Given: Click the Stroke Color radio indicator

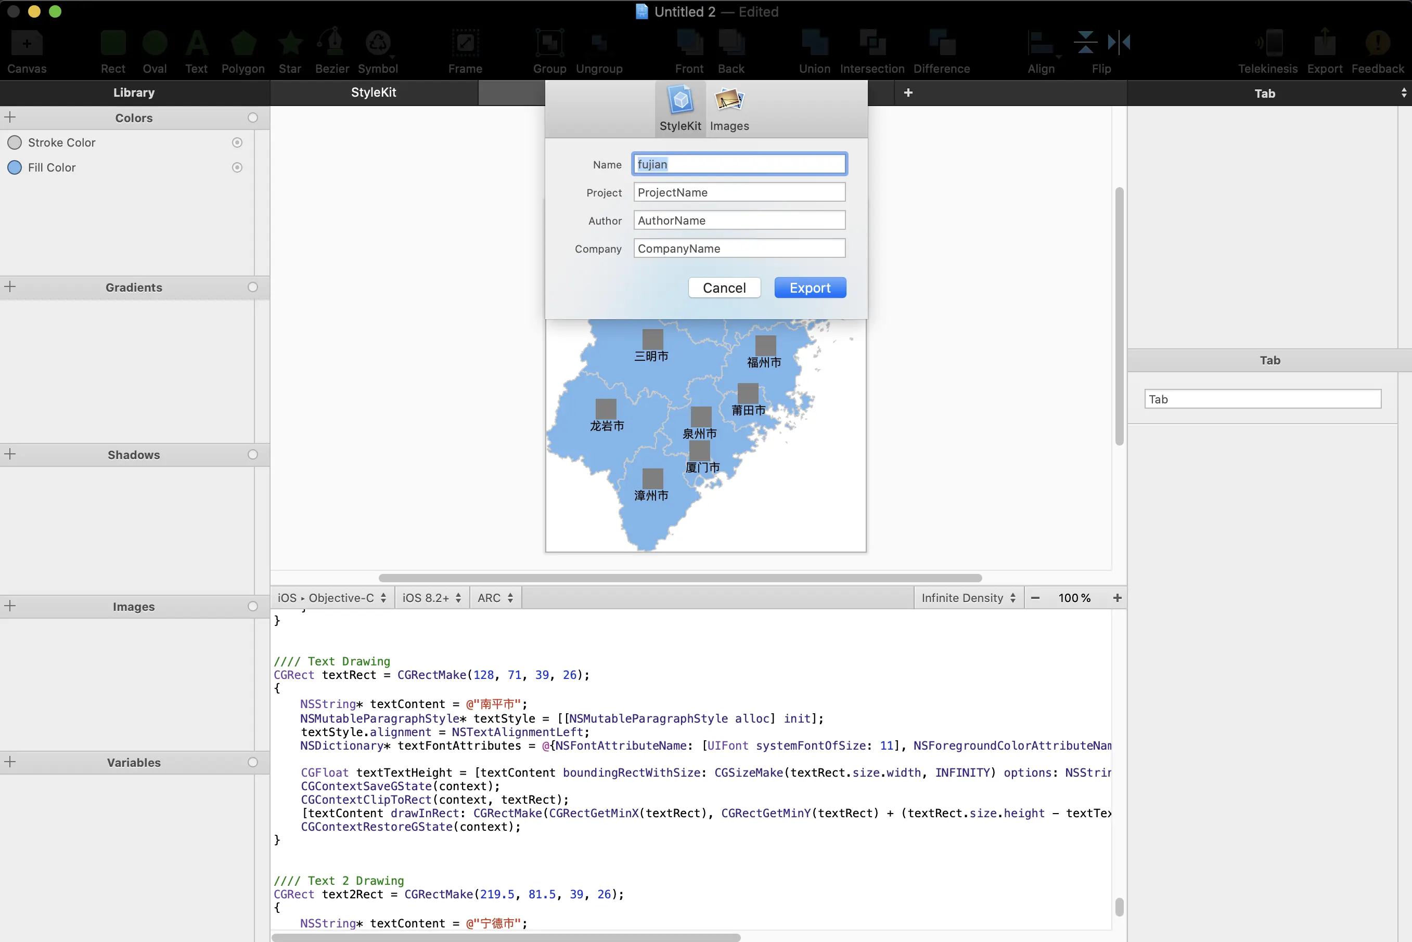Looking at the screenshot, I should [x=237, y=142].
